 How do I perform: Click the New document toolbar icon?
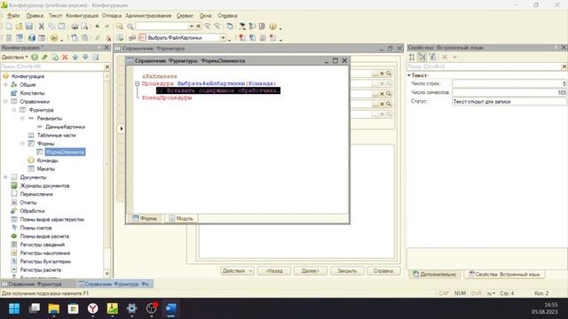coord(9,27)
